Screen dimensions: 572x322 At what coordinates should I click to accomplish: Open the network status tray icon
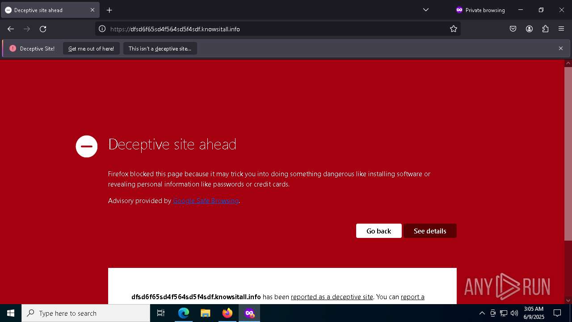point(504,313)
